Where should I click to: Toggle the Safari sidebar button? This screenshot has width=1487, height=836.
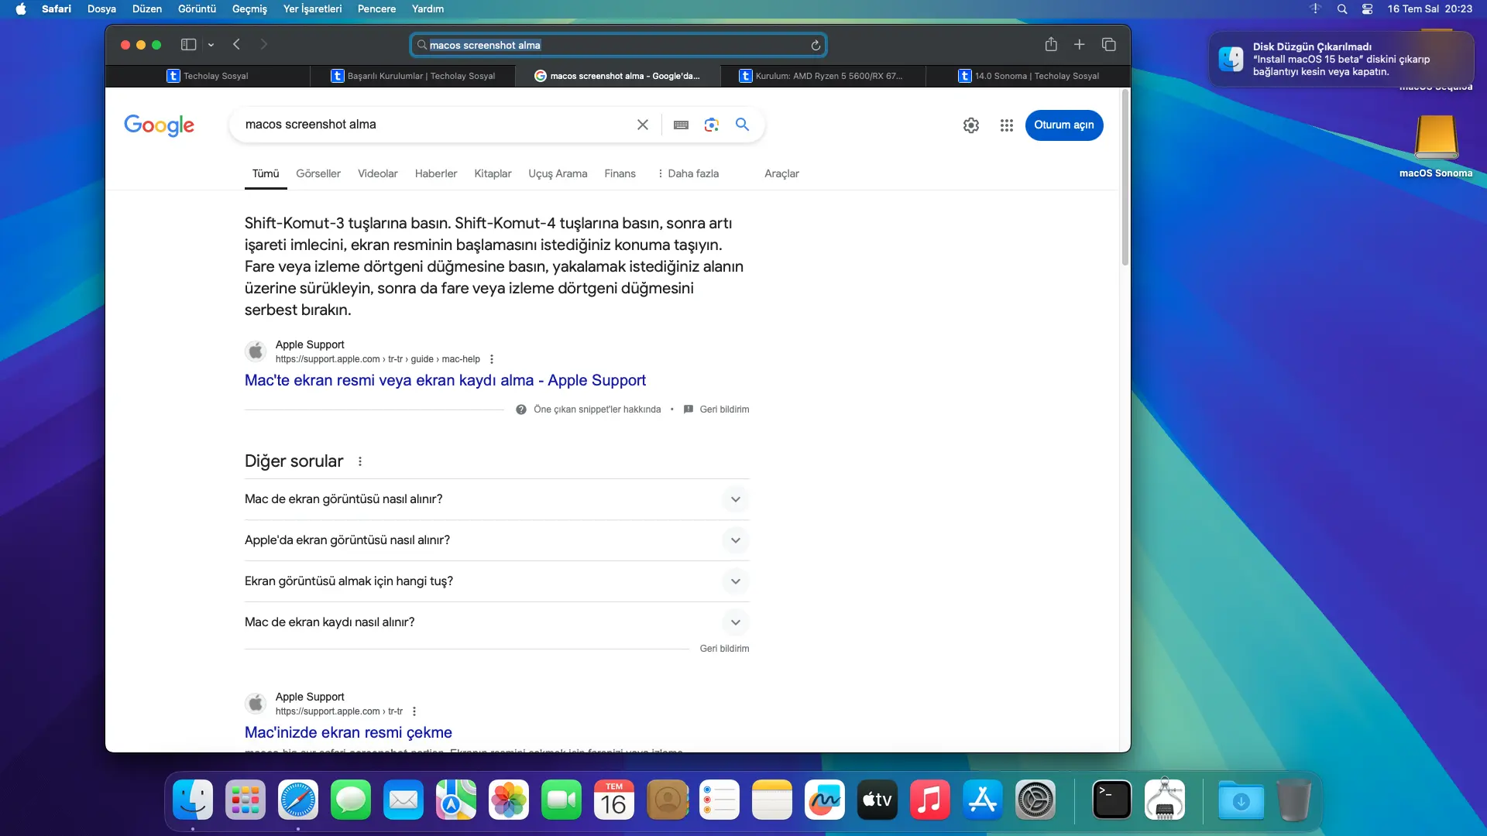pos(188,45)
